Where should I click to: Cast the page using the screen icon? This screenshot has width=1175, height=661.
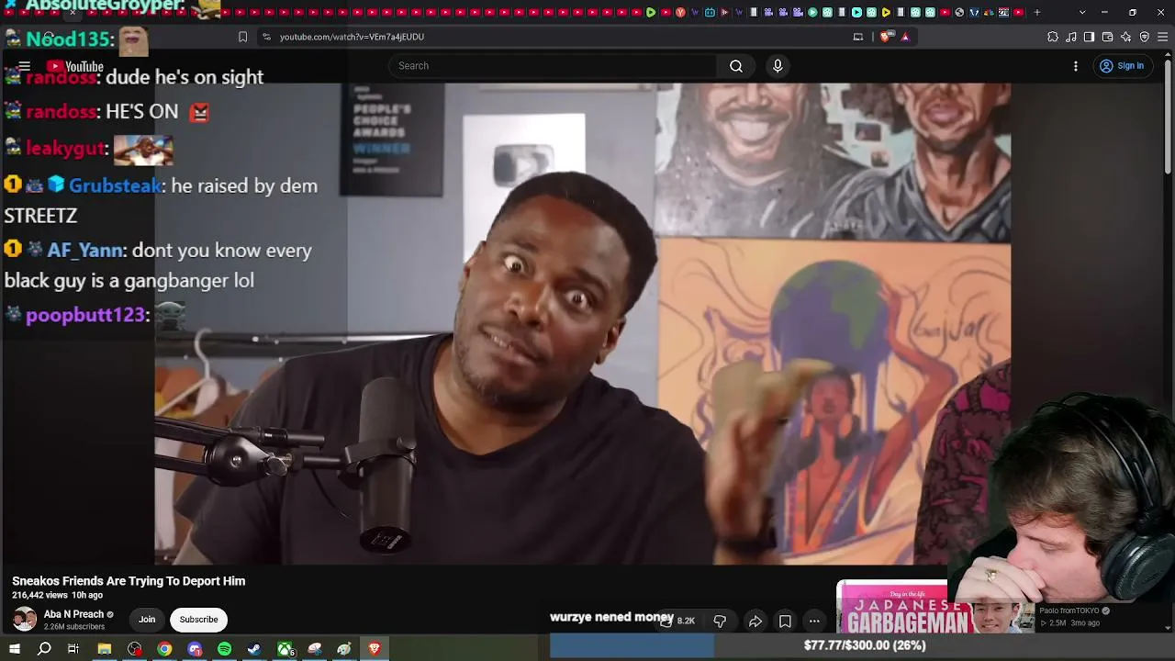click(858, 37)
